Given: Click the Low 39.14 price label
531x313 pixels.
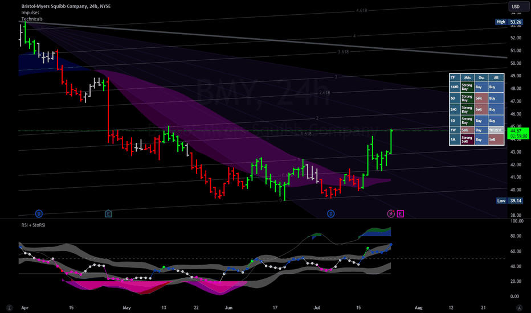Looking at the screenshot, I should tap(509, 201).
